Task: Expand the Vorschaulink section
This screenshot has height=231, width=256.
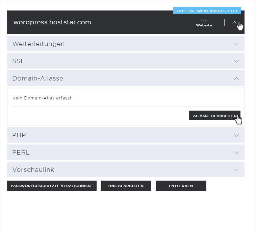Action: (126, 169)
